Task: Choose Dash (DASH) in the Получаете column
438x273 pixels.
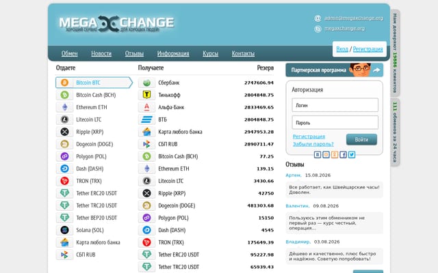Action: pos(206,230)
